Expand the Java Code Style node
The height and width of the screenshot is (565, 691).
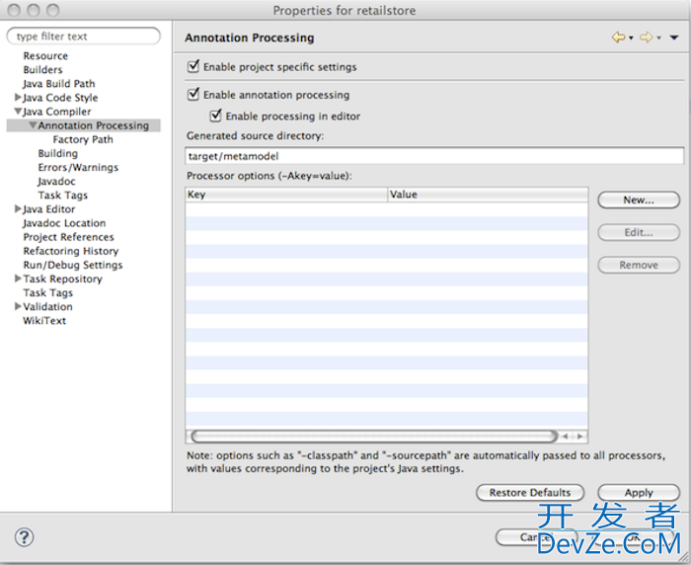(x=18, y=97)
